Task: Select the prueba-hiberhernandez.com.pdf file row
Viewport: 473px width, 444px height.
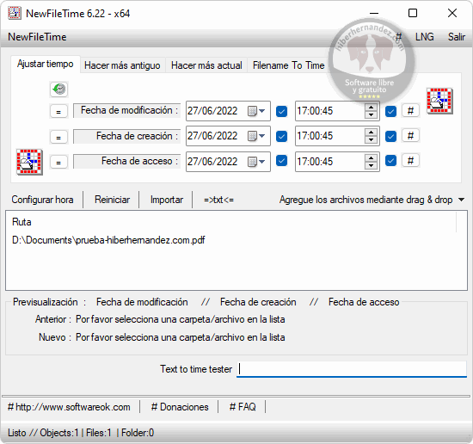Action: coord(108,240)
